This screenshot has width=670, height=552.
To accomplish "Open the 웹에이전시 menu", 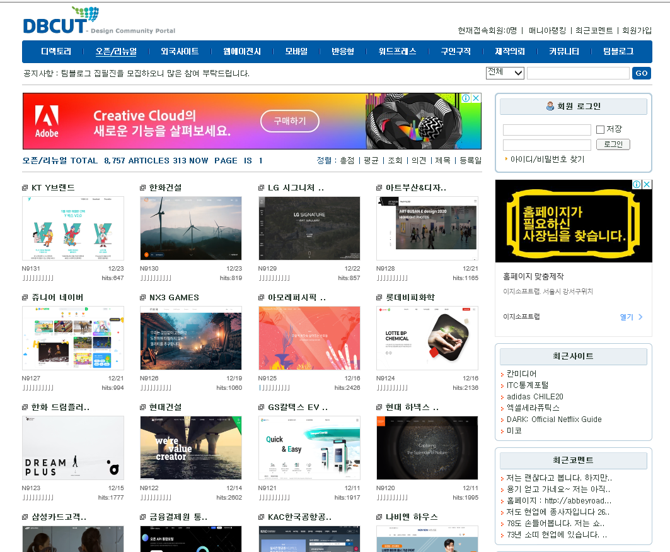I will point(242,51).
